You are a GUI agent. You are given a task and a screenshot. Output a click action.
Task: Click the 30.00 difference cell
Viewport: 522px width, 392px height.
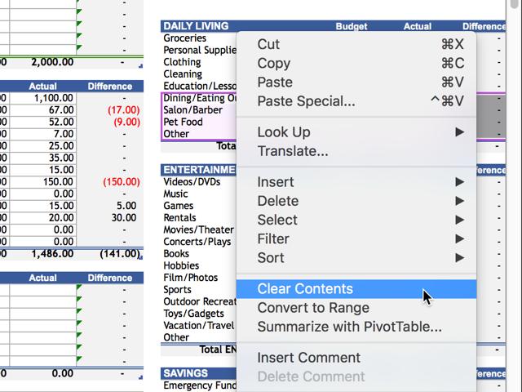(x=110, y=218)
